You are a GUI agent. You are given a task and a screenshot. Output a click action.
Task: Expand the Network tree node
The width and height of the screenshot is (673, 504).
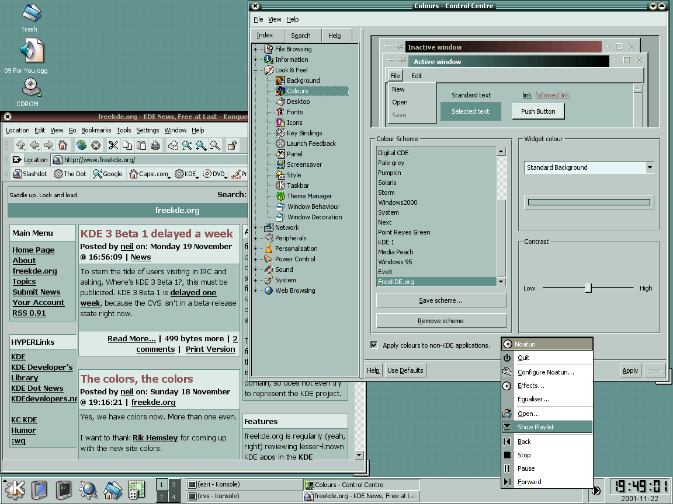tap(256, 228)
